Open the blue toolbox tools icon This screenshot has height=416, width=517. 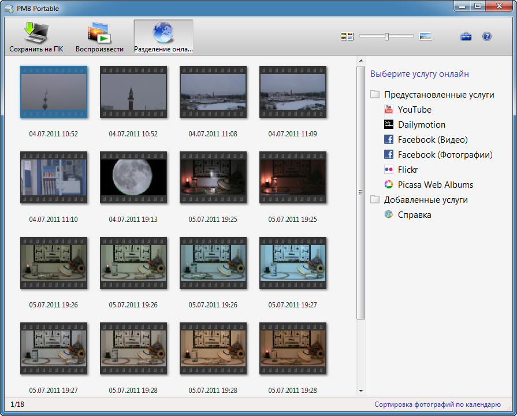click(x=466, y=36)
